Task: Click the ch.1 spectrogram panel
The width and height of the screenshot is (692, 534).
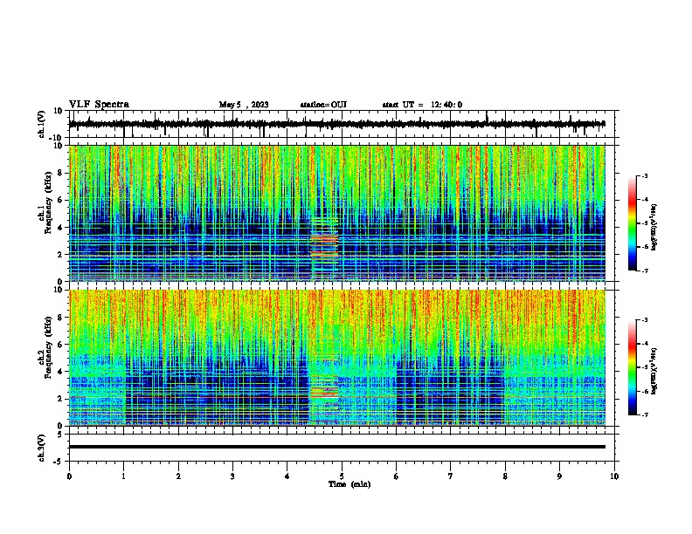Action: coord(337,213)
